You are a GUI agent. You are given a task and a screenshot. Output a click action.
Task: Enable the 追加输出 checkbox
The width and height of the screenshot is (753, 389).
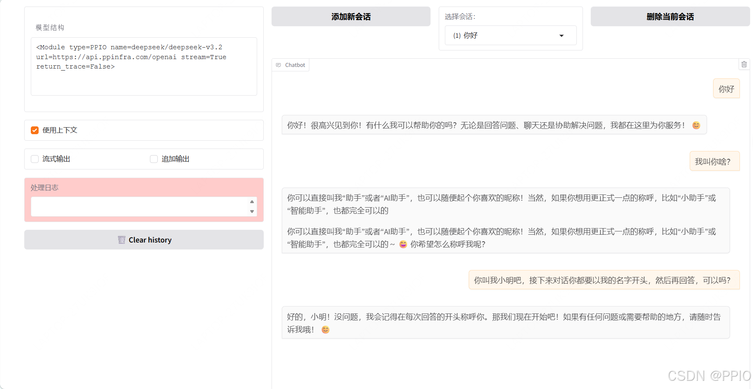click(x=153, y=159)
